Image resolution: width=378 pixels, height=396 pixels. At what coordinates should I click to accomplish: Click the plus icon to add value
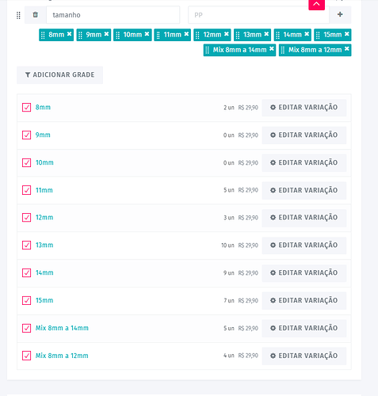tap(340, 14)
